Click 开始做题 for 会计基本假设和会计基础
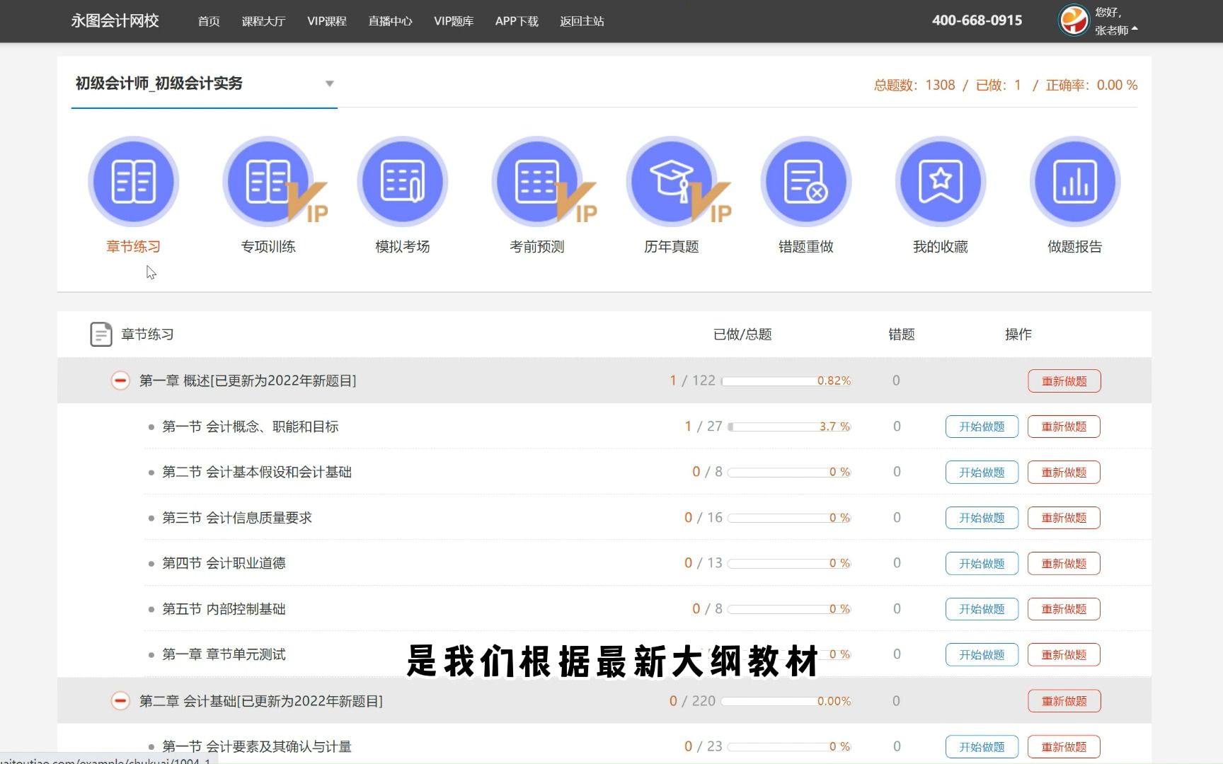 pyautogui.click(x=982, y=472)
